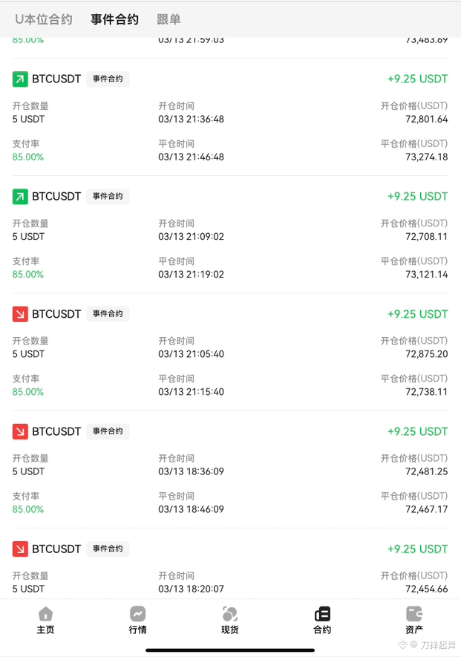
Task: Open the 资产 wallet assets icon
Action: tap(414, 620)
